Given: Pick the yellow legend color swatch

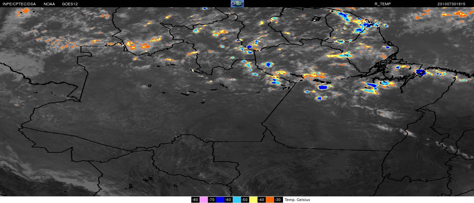Looking at the screenshot, I should [x=253, y=200].
